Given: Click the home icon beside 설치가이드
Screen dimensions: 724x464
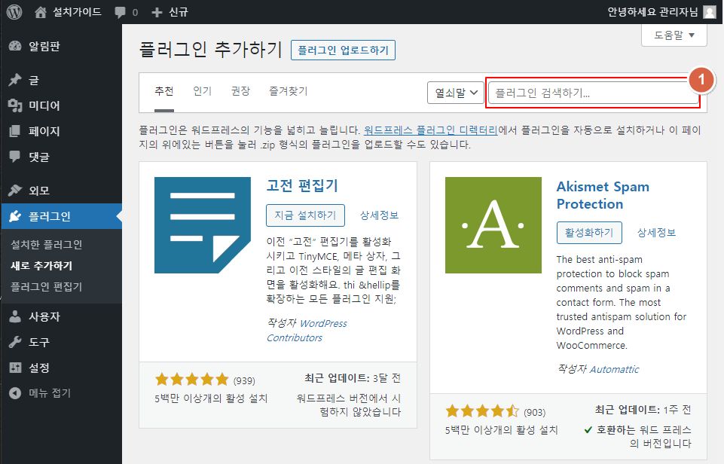Looking at the screenshot, I should coord(41,12).
